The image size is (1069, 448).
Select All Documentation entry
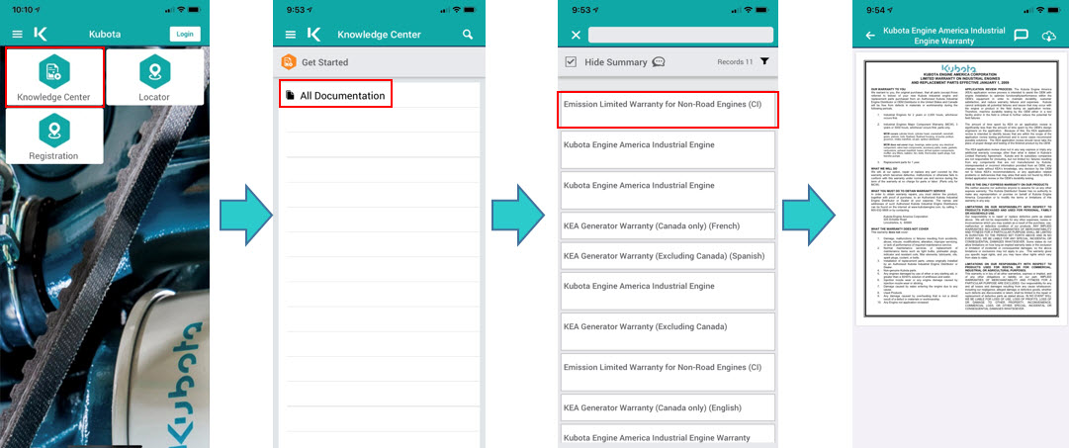tap(334, 95)
